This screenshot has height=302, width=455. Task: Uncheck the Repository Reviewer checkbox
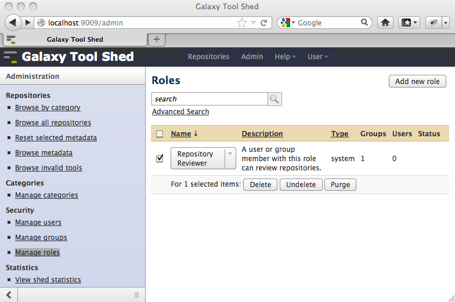pos(160,158)
